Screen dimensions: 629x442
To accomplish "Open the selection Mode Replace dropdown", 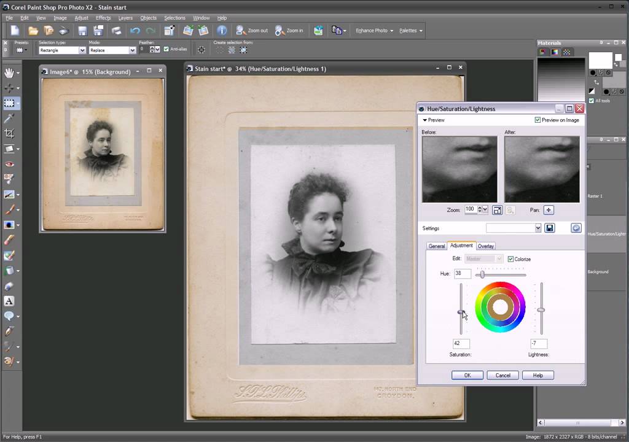I will tap(133, 50).
